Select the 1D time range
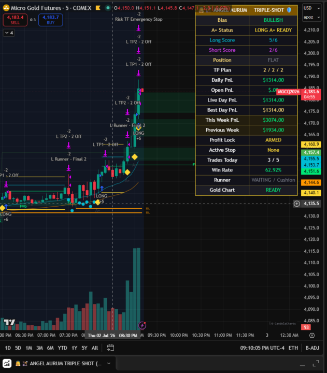The image size is (327, 373). [x=8, y=348]
